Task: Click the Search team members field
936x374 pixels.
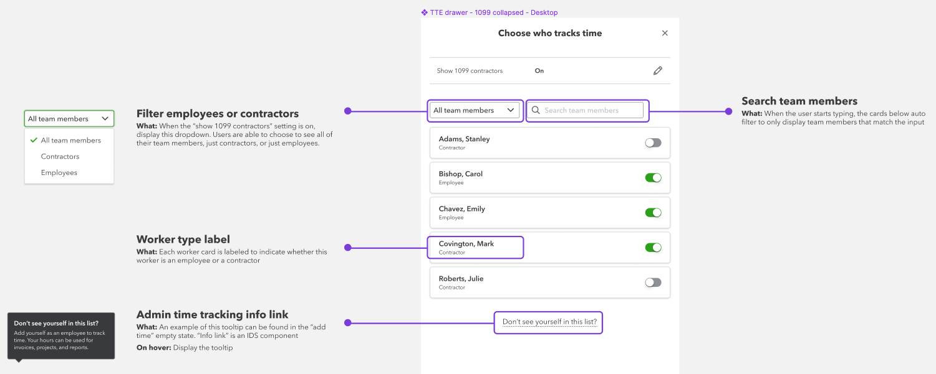Action: pyautogui.click(x=589, y=110)
